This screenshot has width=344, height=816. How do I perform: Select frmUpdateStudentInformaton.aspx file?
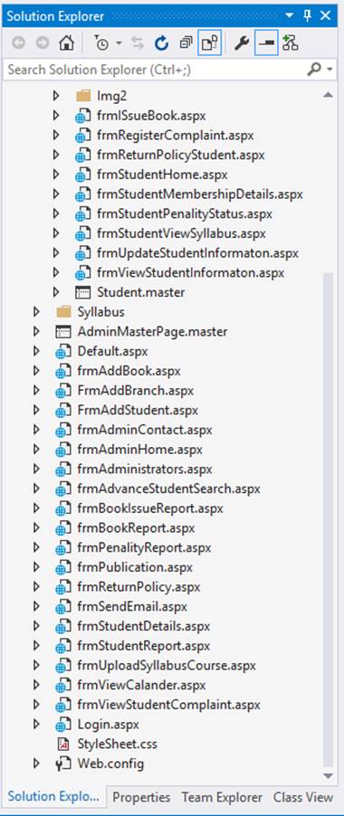click(197, 253)
